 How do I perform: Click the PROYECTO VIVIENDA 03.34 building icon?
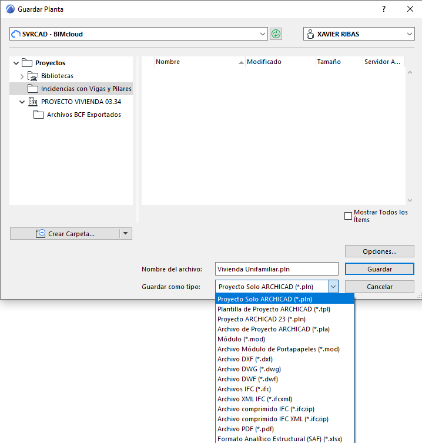click(x=33, y=102)
